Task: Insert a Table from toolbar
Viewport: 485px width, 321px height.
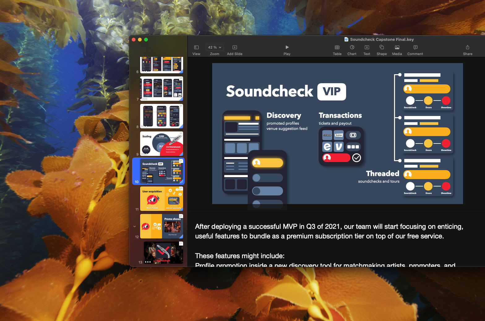Action: [x=337, y=47]
